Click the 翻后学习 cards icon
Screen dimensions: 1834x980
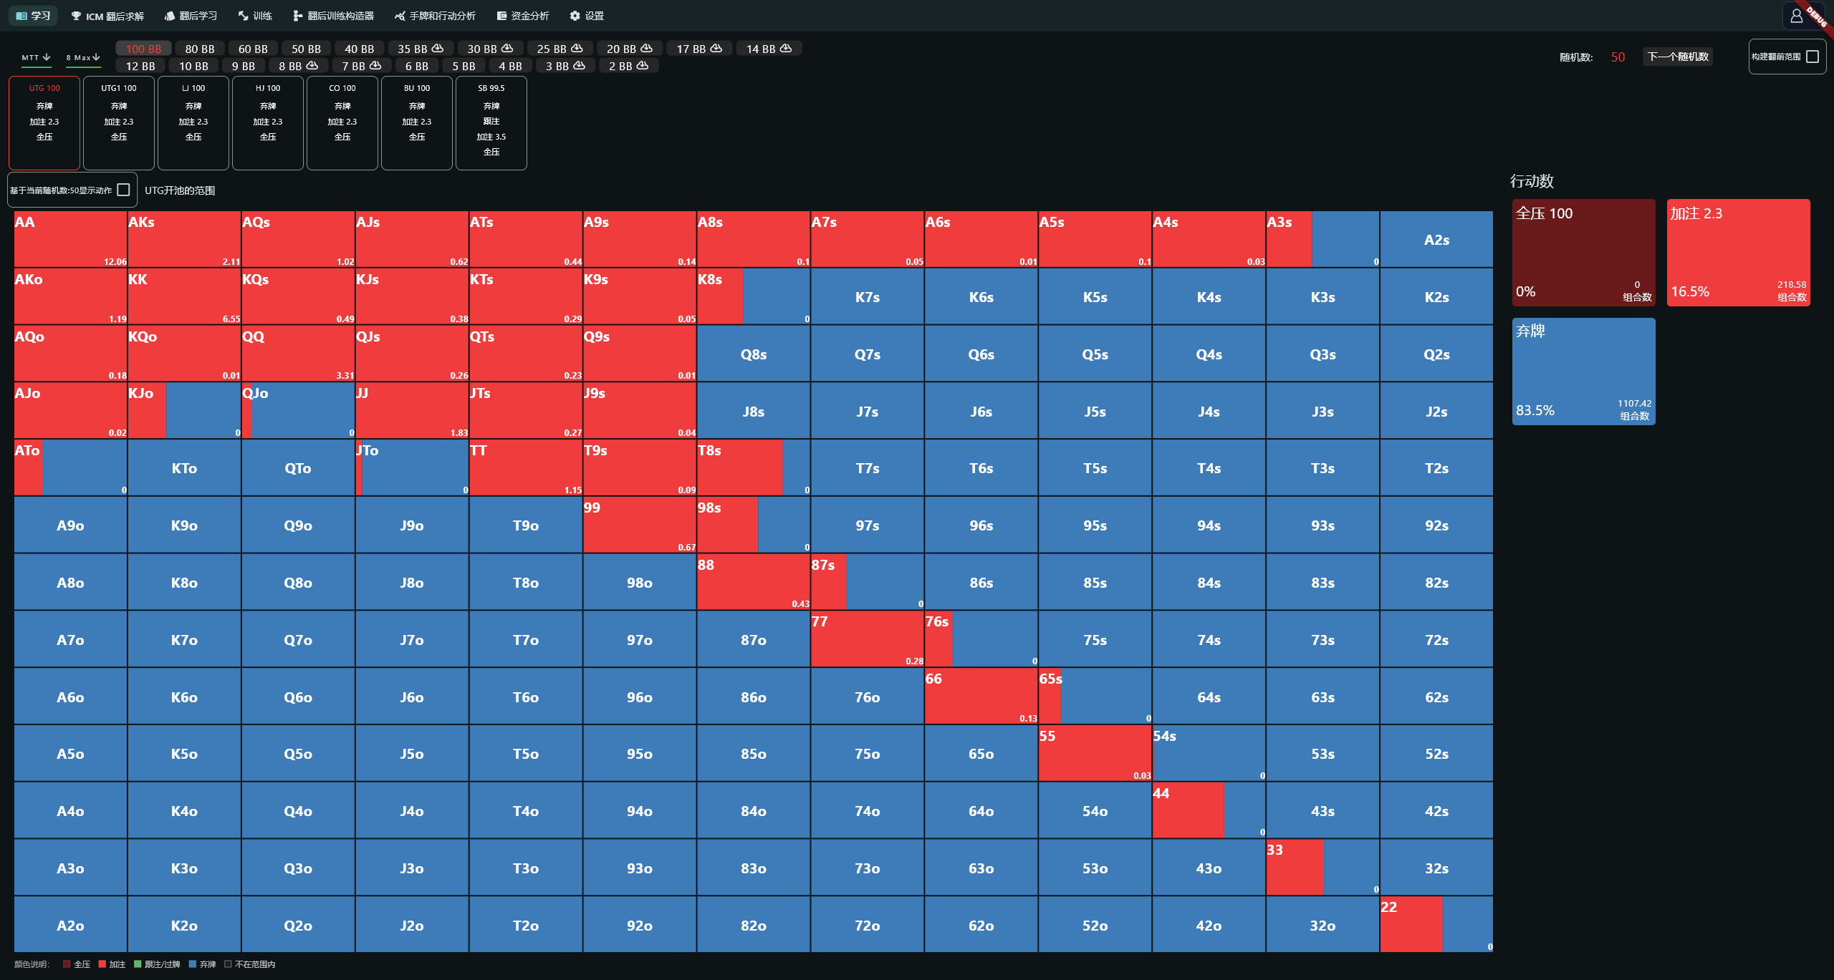(x=170, y=16)
